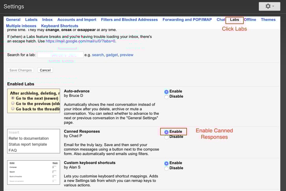The height and width of the screenshot is (191, 286).
Task: Click the Auto-advance lab title
Action: click(x=76, y=91)
